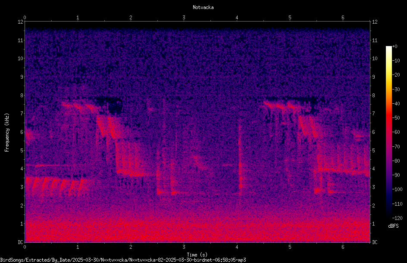Click the '1' tick on bottom time axis

tap(78, 247)
